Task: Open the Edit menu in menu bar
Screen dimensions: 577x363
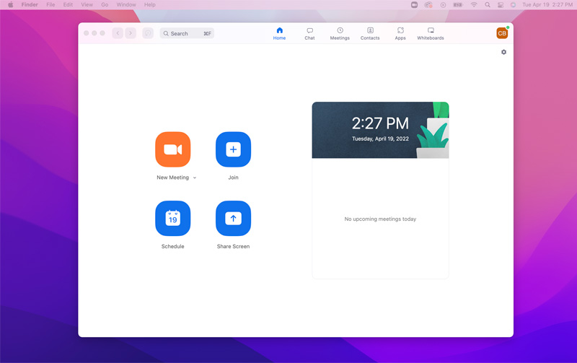Action: 68,5
